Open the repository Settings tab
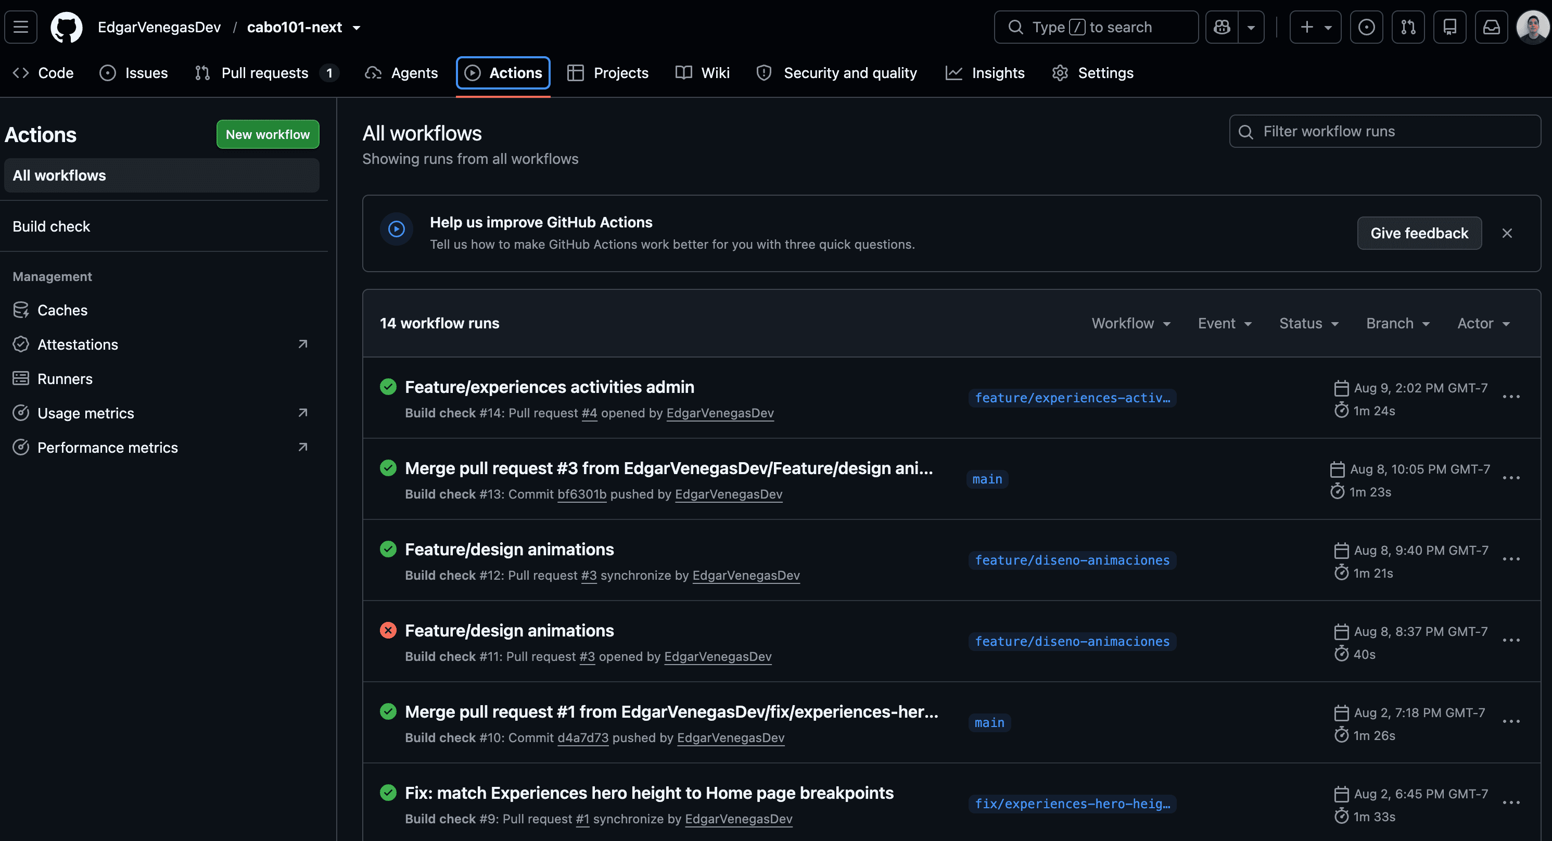The image size is (1552, 841). pyautogui.click(x=1093, y=73)
